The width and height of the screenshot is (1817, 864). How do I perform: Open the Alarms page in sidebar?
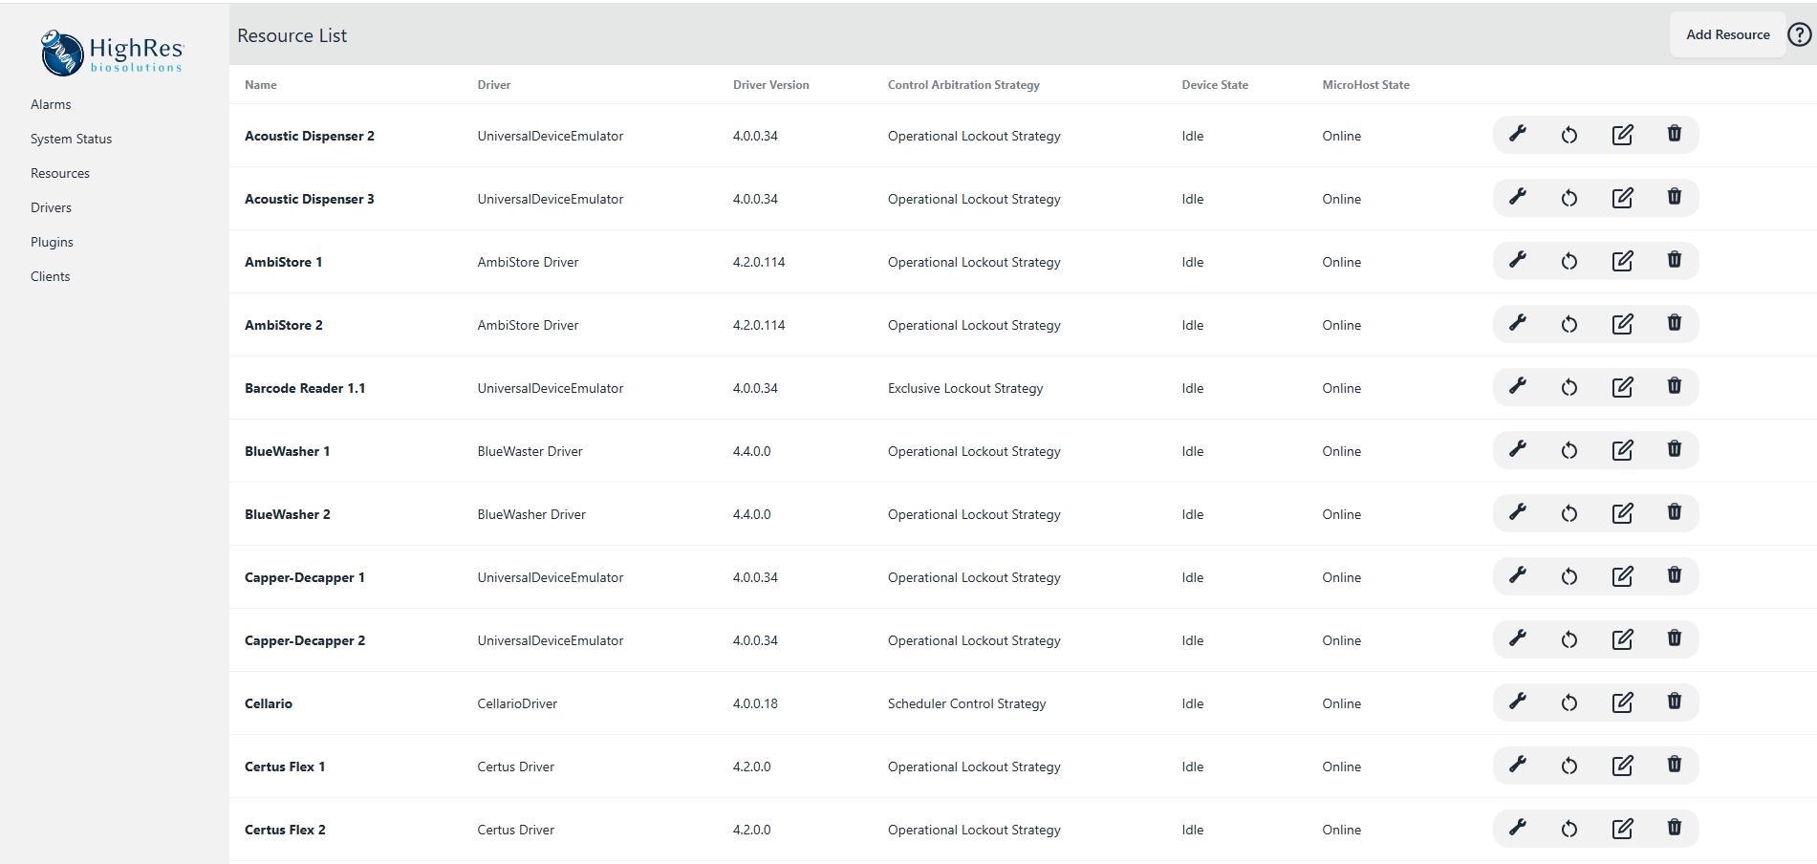tap(51, 104)
